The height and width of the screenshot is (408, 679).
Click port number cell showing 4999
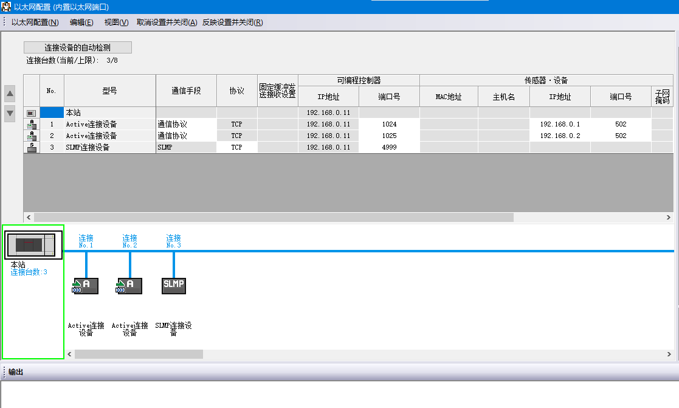pos(389,147)
